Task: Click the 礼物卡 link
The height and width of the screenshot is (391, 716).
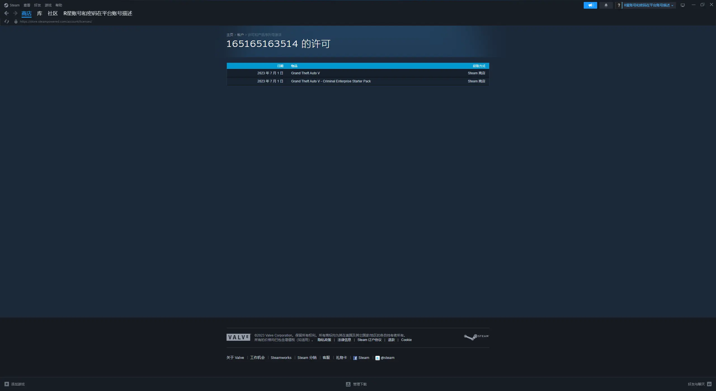Action: point(341,358)
